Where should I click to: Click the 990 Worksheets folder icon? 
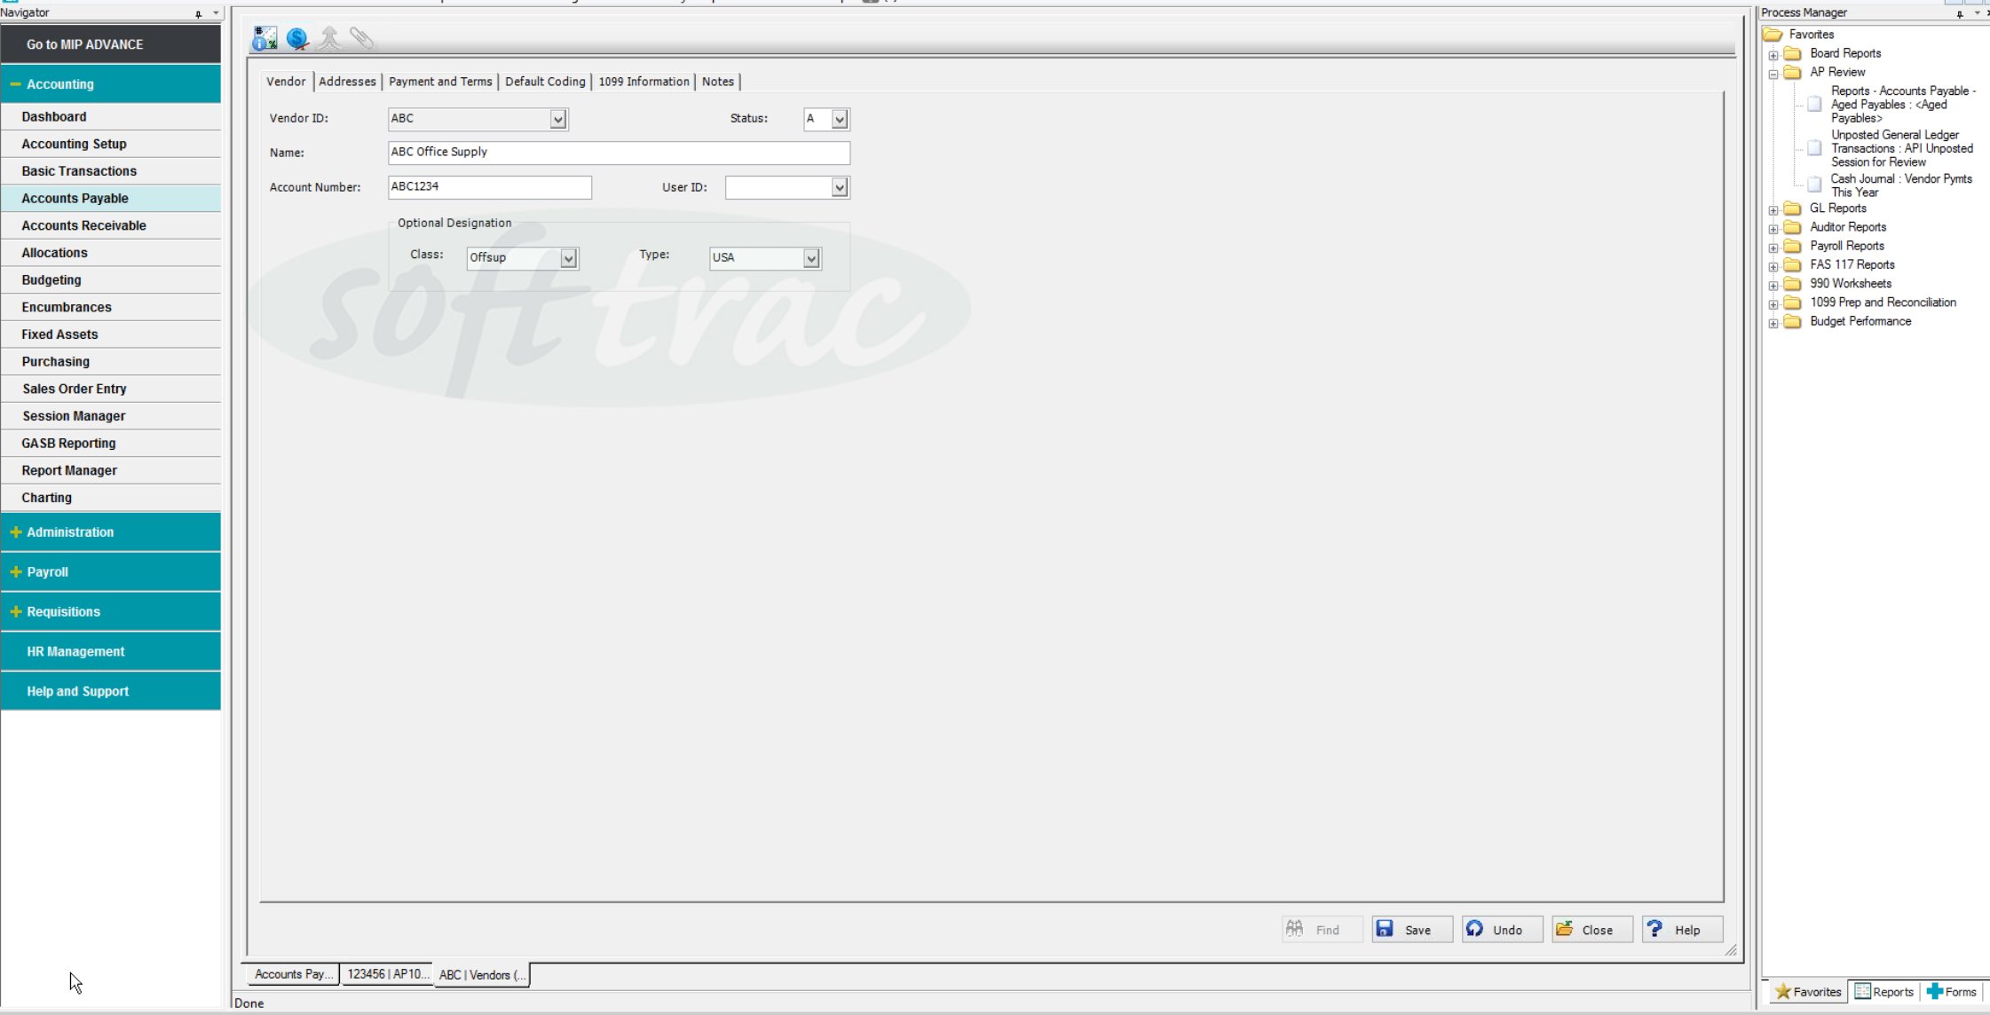[x=1793, y=284]
